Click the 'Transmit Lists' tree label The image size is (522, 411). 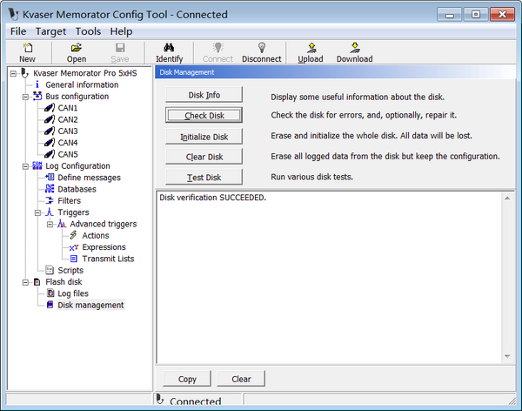click(x=108, y=259)
